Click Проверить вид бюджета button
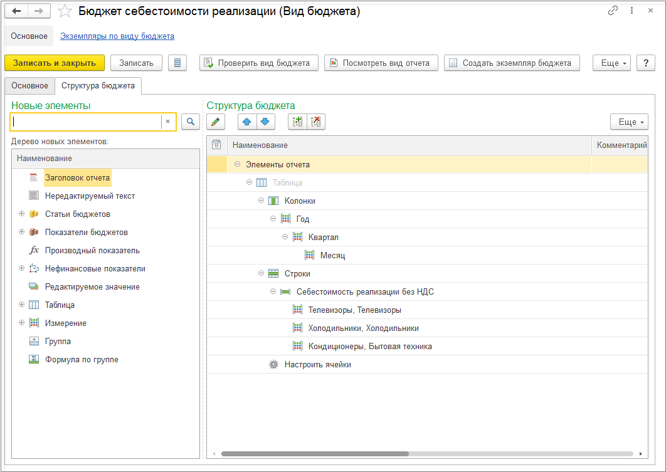 click(x=259, y=63)
